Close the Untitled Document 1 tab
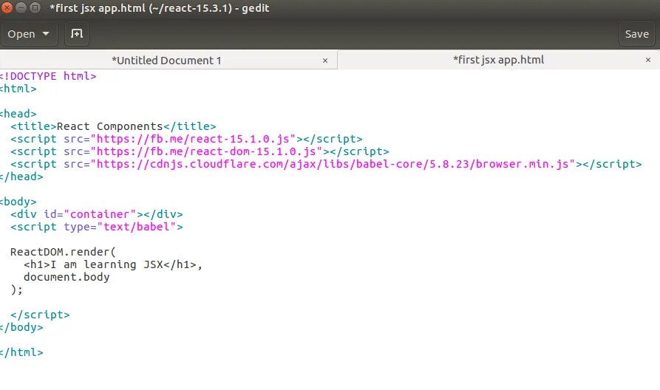The height and width of the screenshot is (390, 660). (x=325, y=61)
